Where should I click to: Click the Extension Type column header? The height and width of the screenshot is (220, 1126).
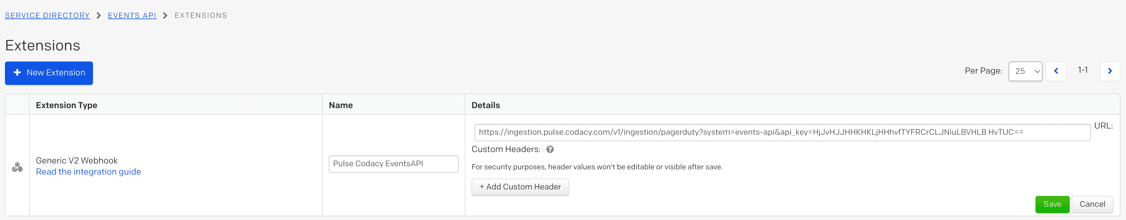pyautogui.click(x=66, y=105)
